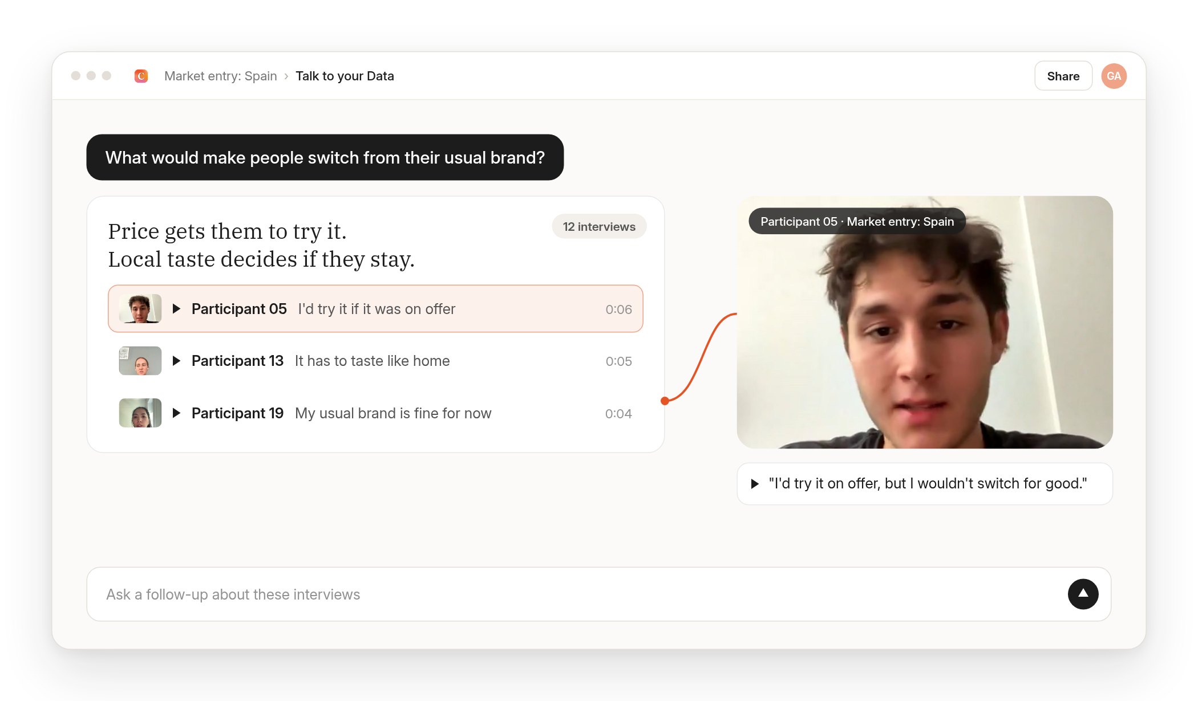Click the 12 interviews badge
This screenshot has height=701, width=1198.
point(599,226)
